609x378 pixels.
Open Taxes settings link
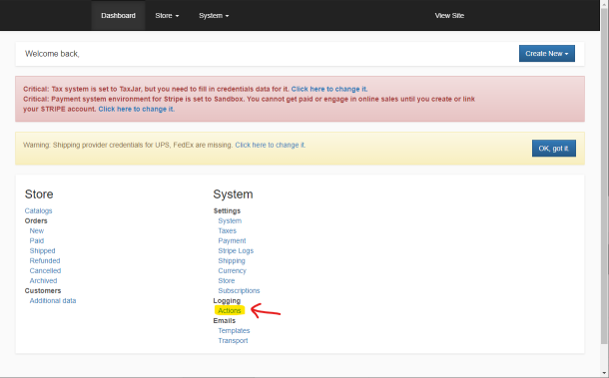pyautogui.click(x=228, y=230)
